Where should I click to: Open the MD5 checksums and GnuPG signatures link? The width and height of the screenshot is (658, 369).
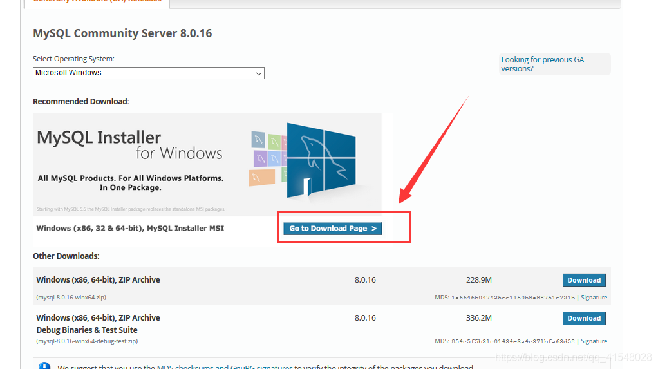click(225, 366)
